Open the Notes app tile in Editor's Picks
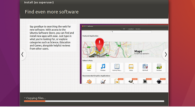 point(89,68)
